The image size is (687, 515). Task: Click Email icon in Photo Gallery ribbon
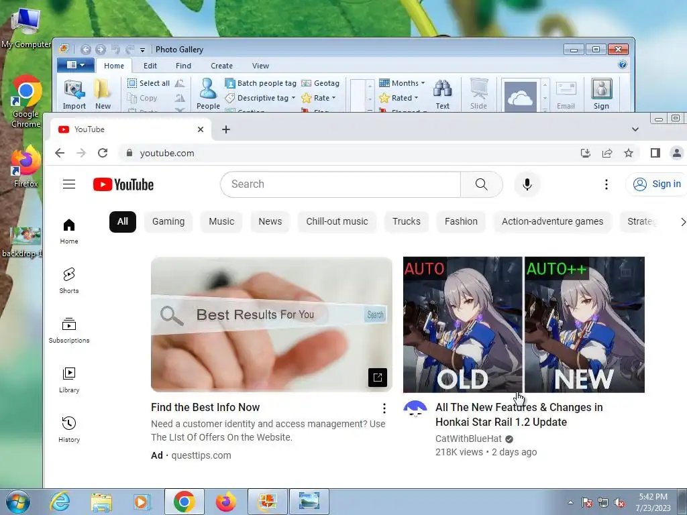[x=566, y=94]
